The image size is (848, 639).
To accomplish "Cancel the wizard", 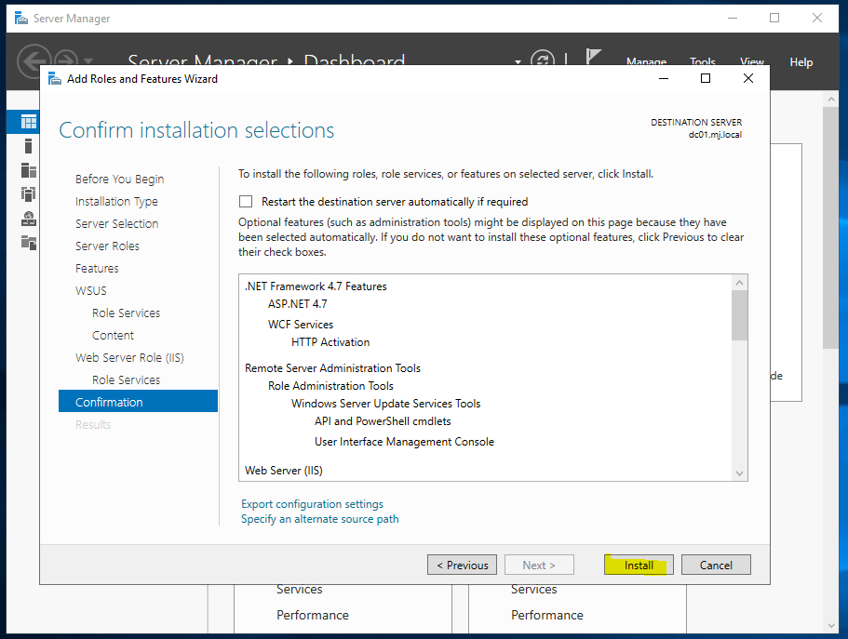I will click(x=716, y=565).
